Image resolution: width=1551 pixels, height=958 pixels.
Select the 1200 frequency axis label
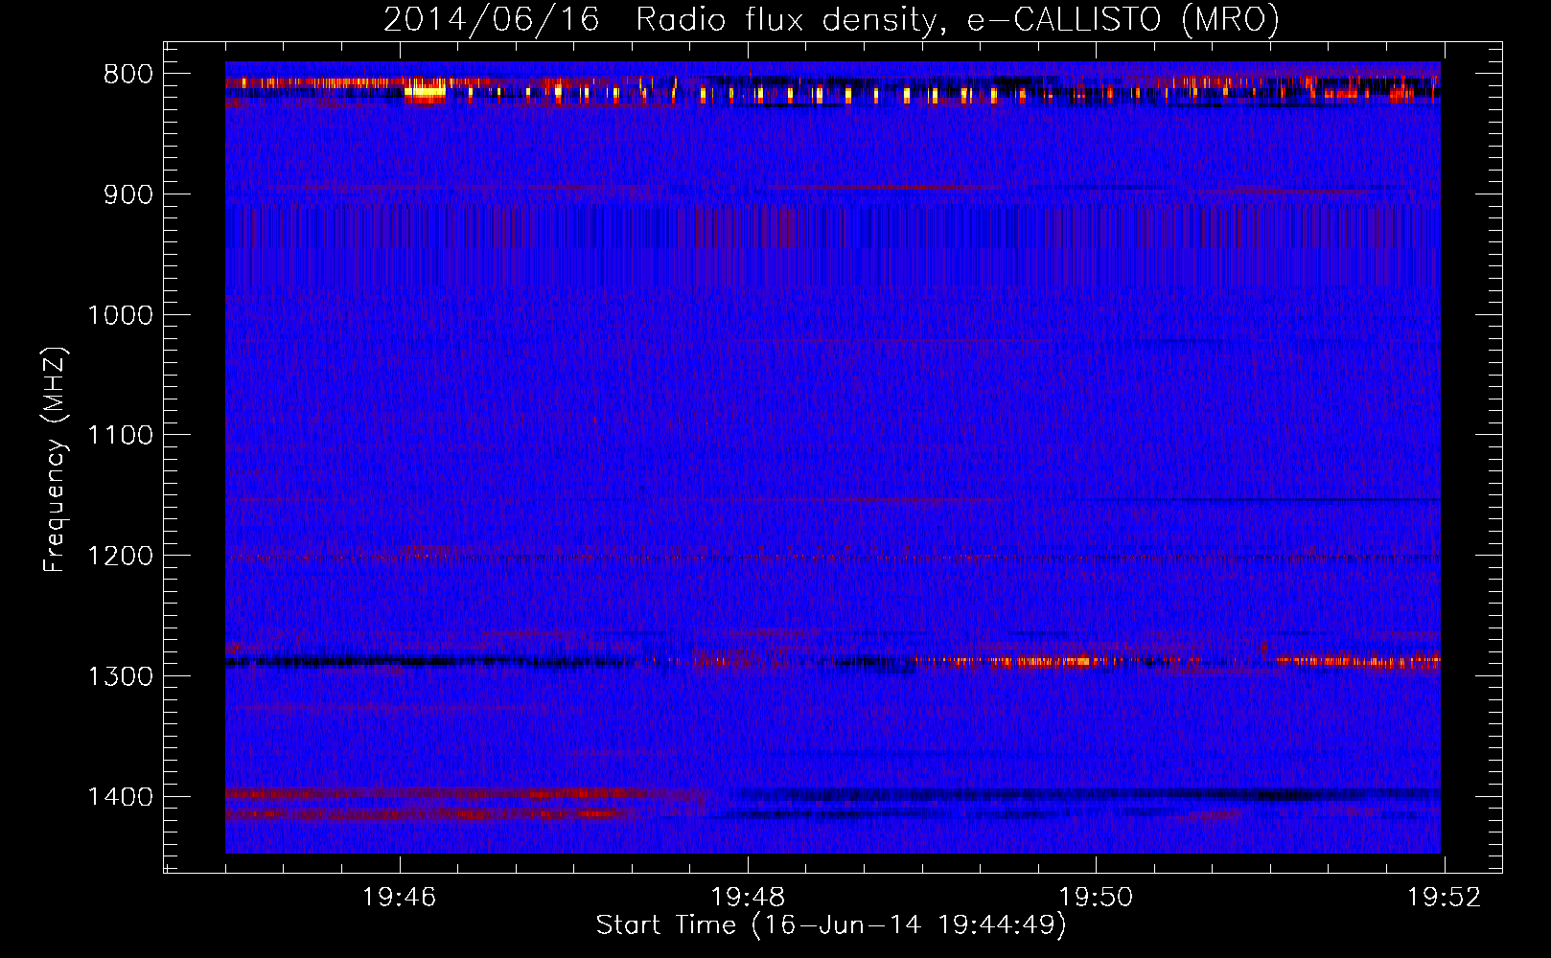(120, 557)
